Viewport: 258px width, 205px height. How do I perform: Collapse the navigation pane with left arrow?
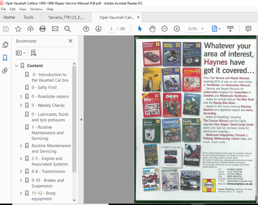(x=81, y=119)
